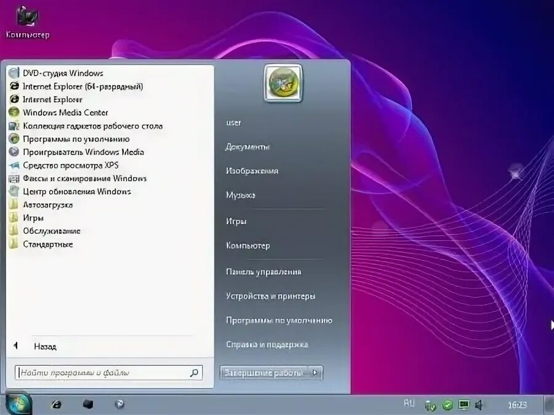Click the user account picture
This screenshot has width=554, height=415.
click(x=283, y=83)
